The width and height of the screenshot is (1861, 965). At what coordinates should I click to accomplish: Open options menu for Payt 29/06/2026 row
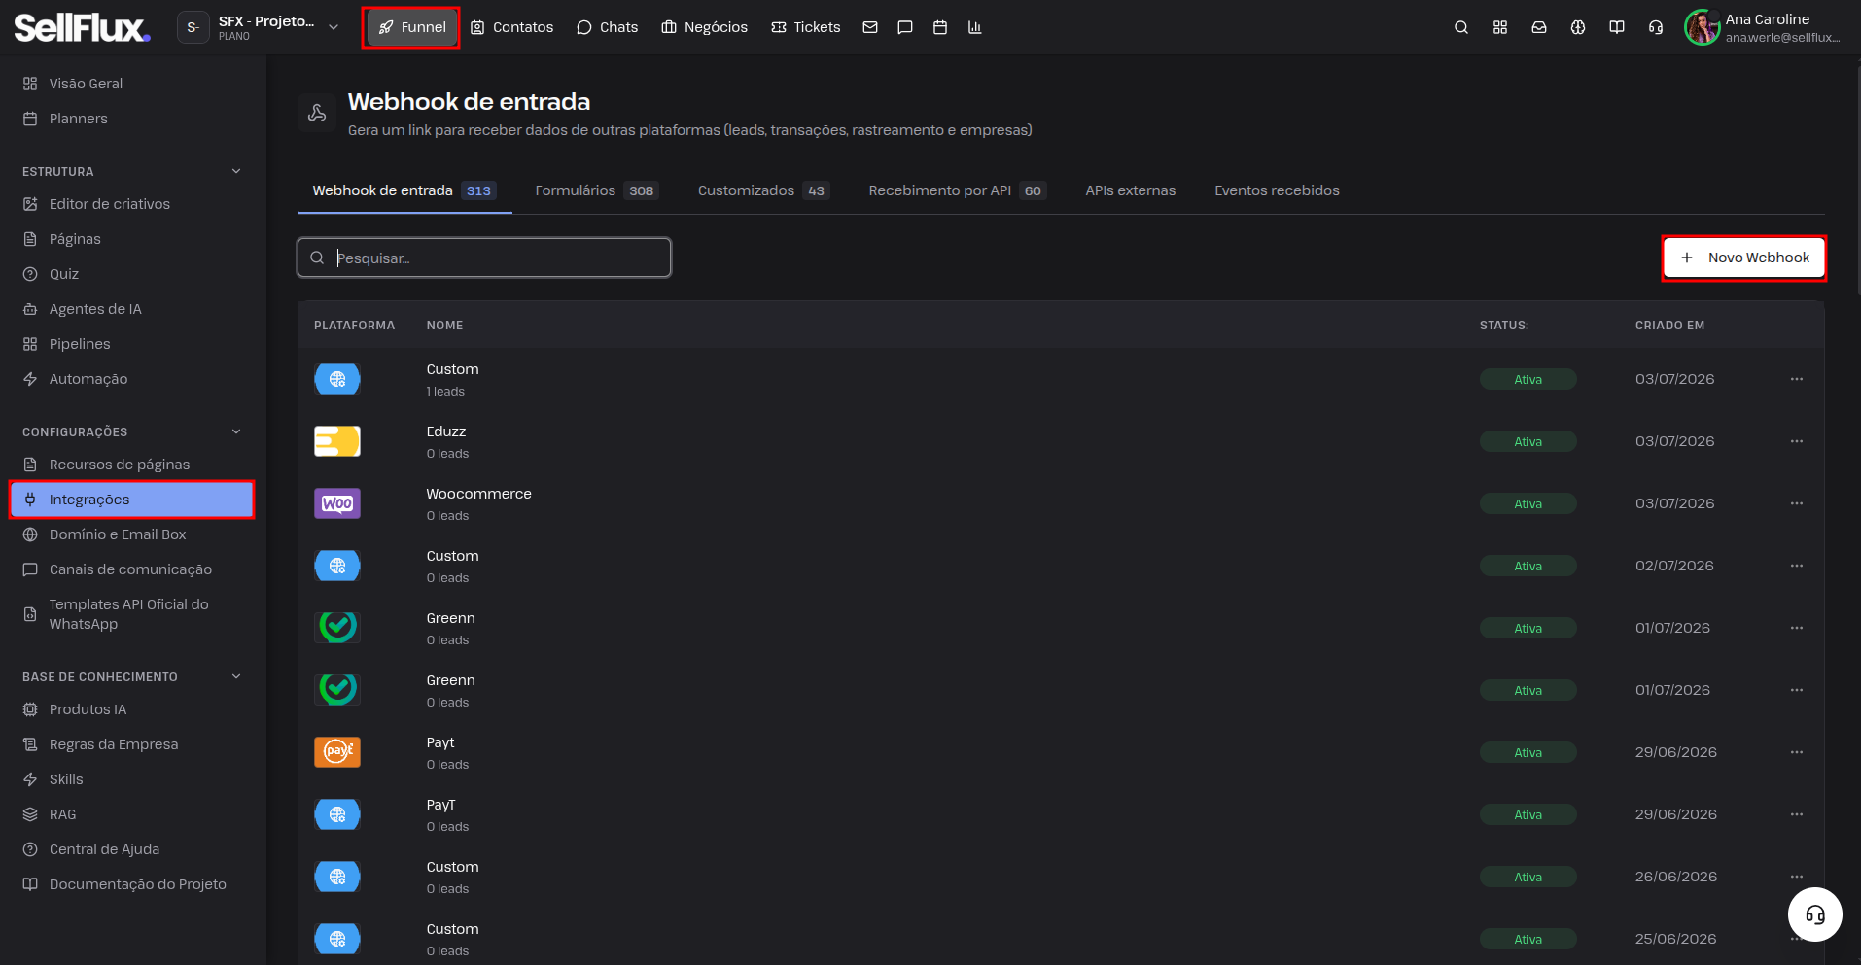pos(1797,752)
